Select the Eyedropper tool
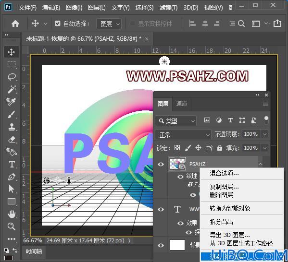288x262 pixels. coord(12,102)
